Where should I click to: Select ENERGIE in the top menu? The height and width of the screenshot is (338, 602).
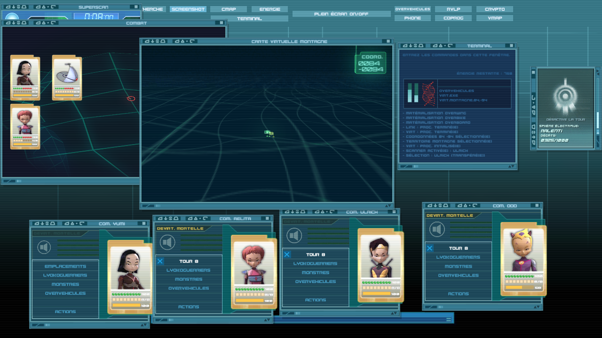coord(269,9)
